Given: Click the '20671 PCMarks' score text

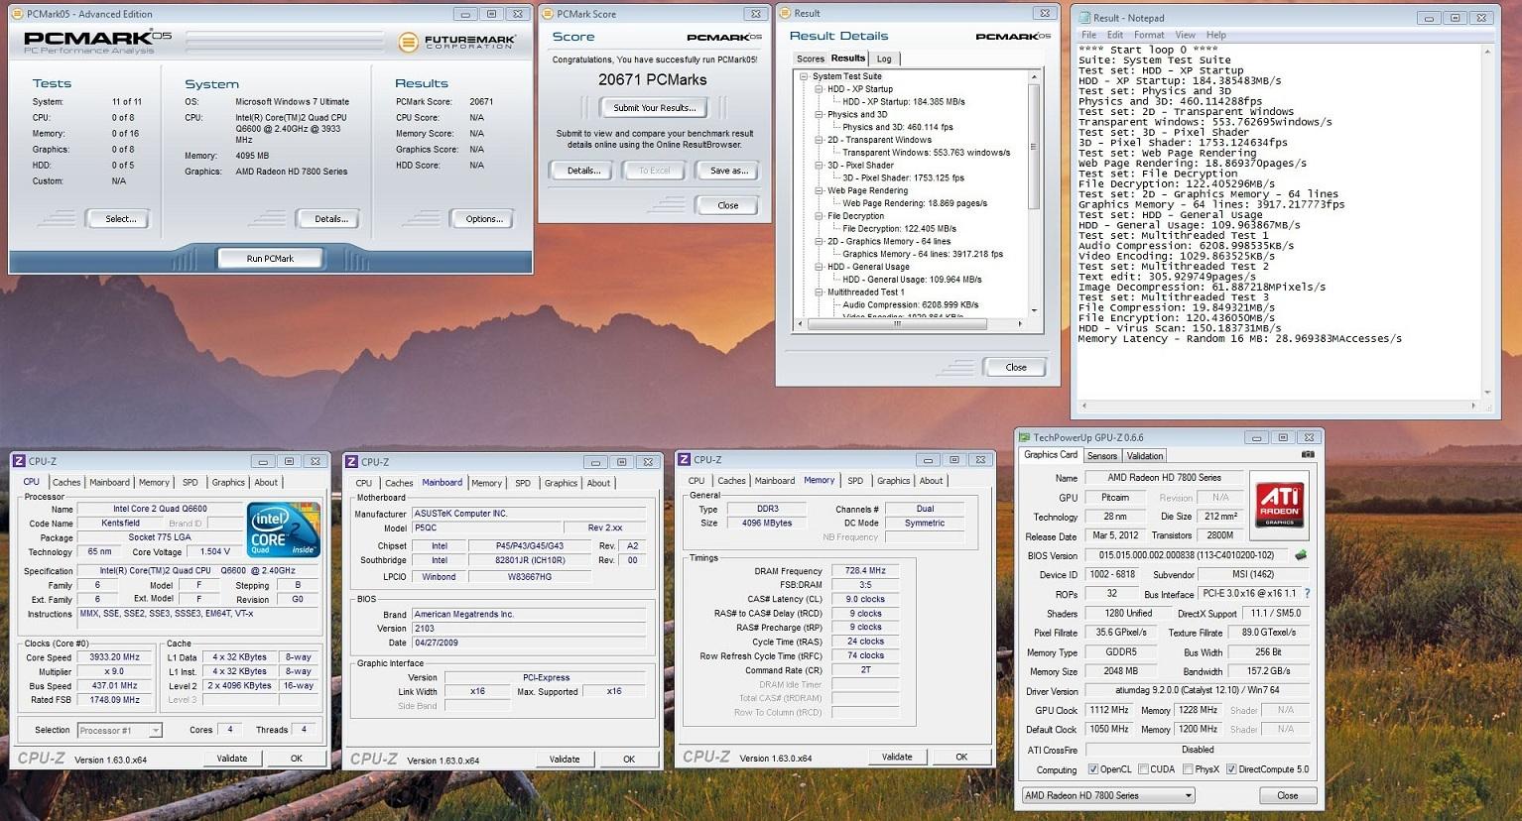Looking at the screenshot, I should coord(653,80).
